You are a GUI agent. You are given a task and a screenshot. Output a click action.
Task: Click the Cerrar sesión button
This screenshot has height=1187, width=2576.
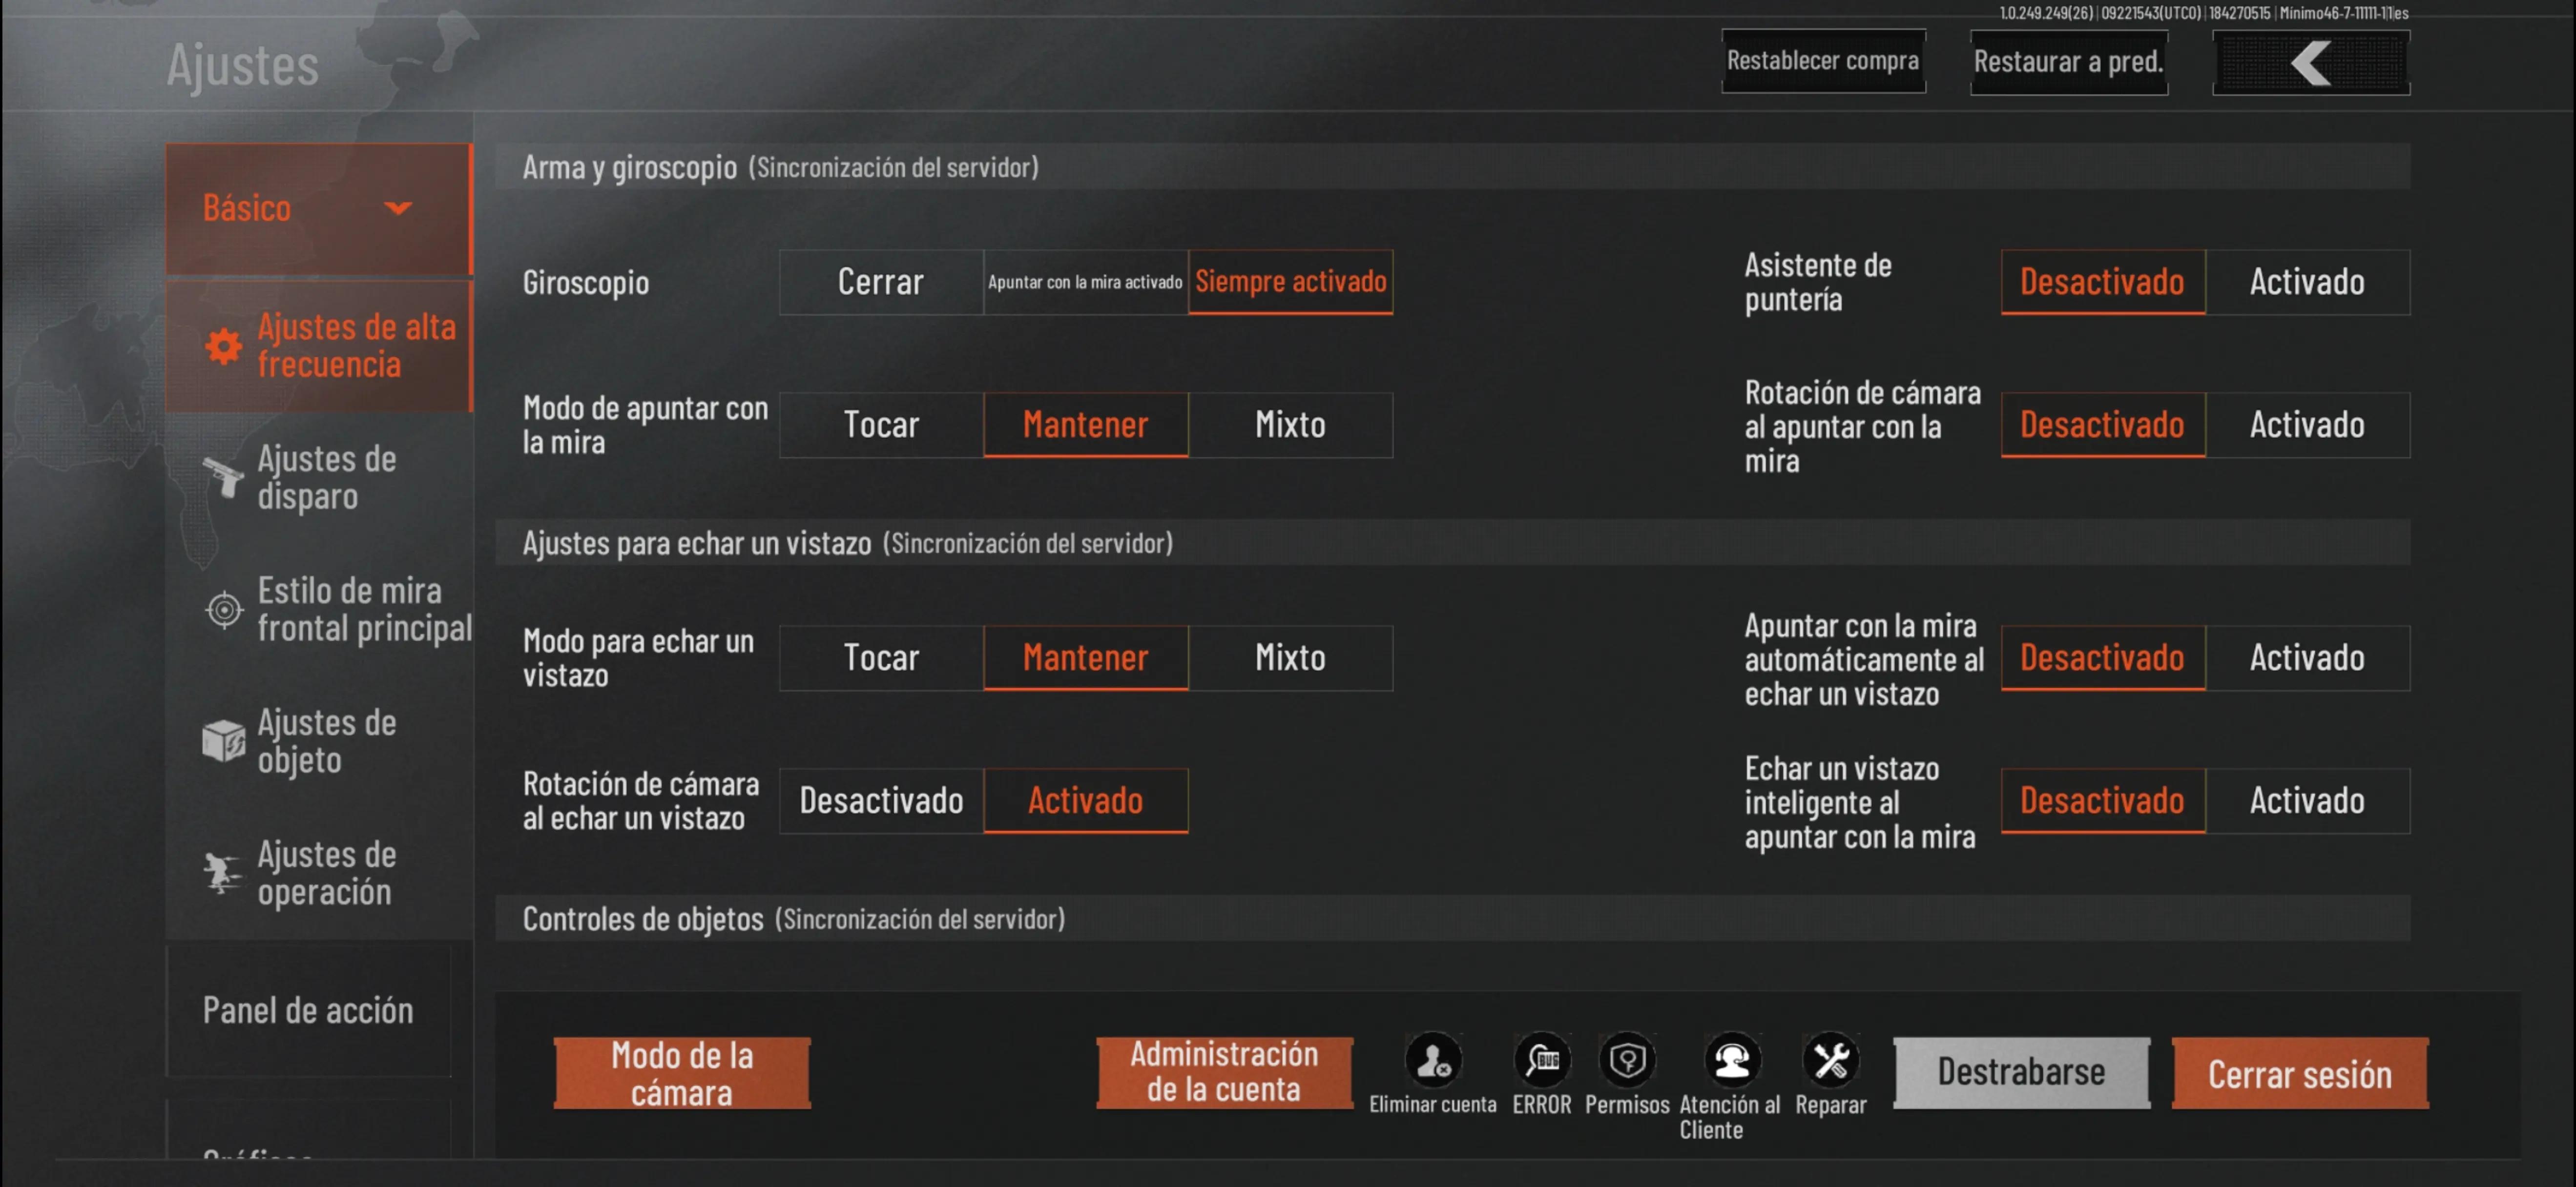[2300, 1073]
